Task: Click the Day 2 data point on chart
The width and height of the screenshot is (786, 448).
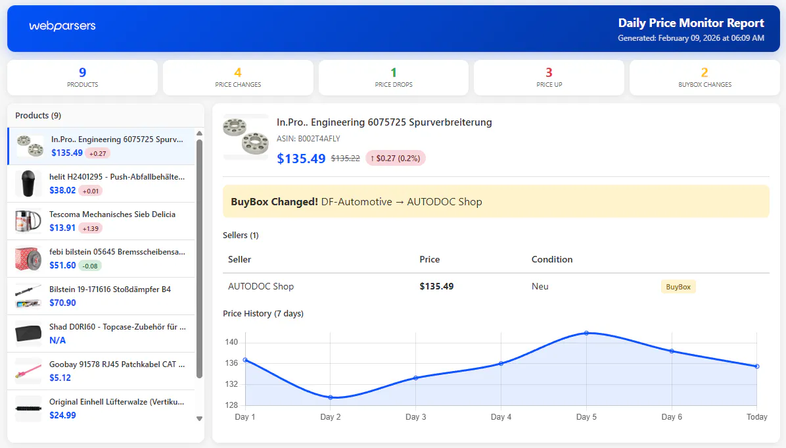Action: click(x=331, y=397)
